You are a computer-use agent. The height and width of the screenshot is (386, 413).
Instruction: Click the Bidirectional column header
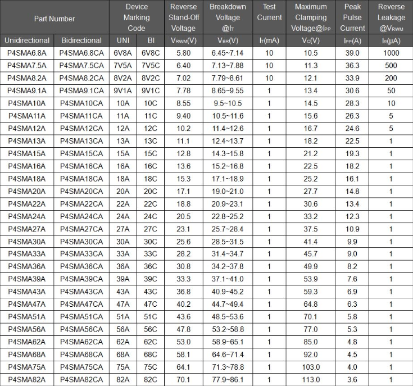click(81, 40)
